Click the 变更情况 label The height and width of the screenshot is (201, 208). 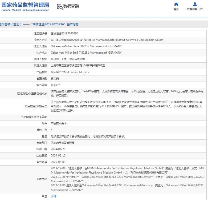coord(42,179)
